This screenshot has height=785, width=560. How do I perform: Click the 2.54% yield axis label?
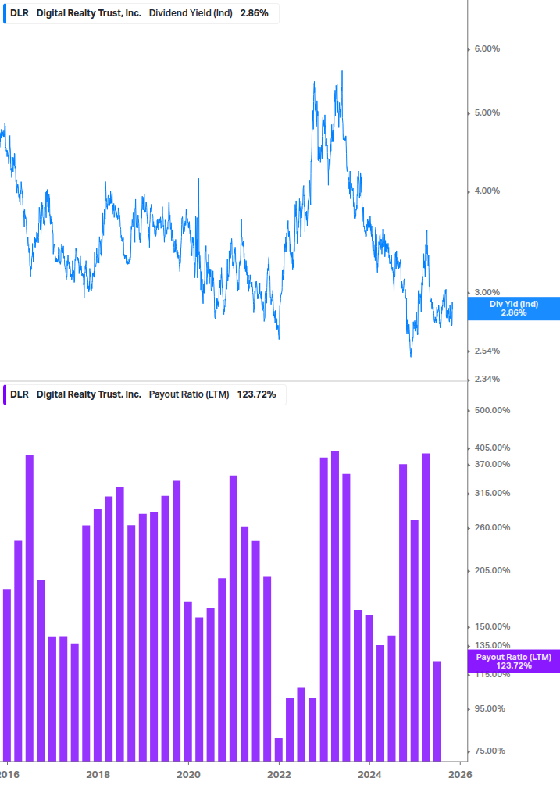(x=487, y=351)
